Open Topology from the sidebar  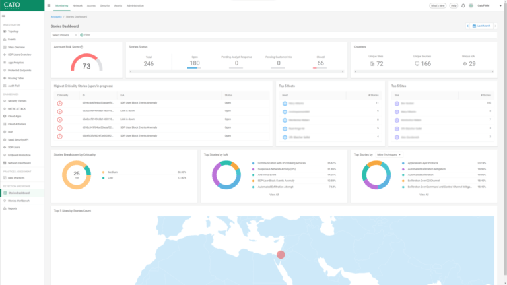pyautogui.click(x=13, y=31)
